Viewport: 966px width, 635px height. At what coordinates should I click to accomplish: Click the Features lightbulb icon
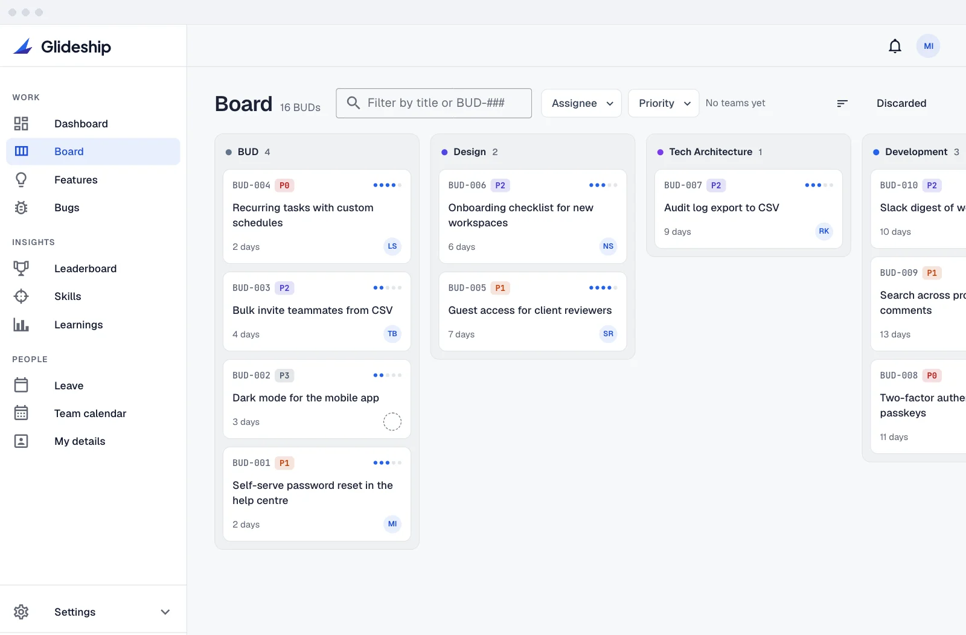pyautogui.click(x=21, y=180)
